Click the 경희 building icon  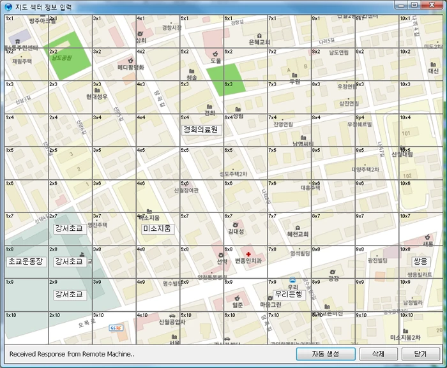click(x=209, y=107)
